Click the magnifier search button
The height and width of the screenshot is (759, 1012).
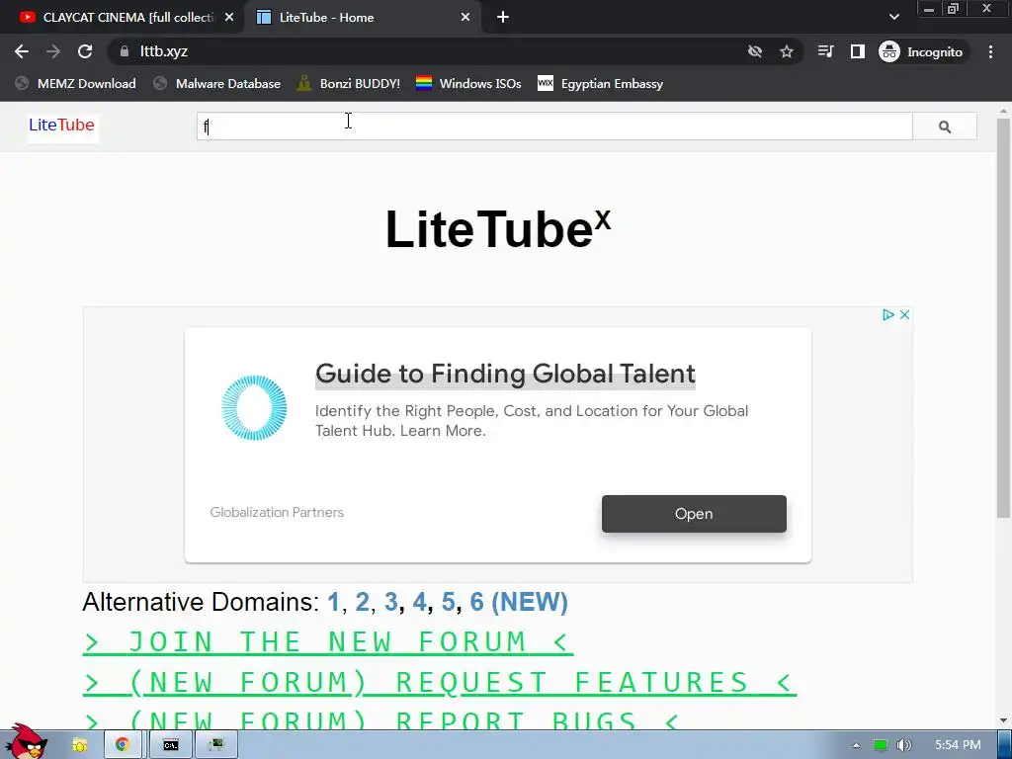click(945, 126)
